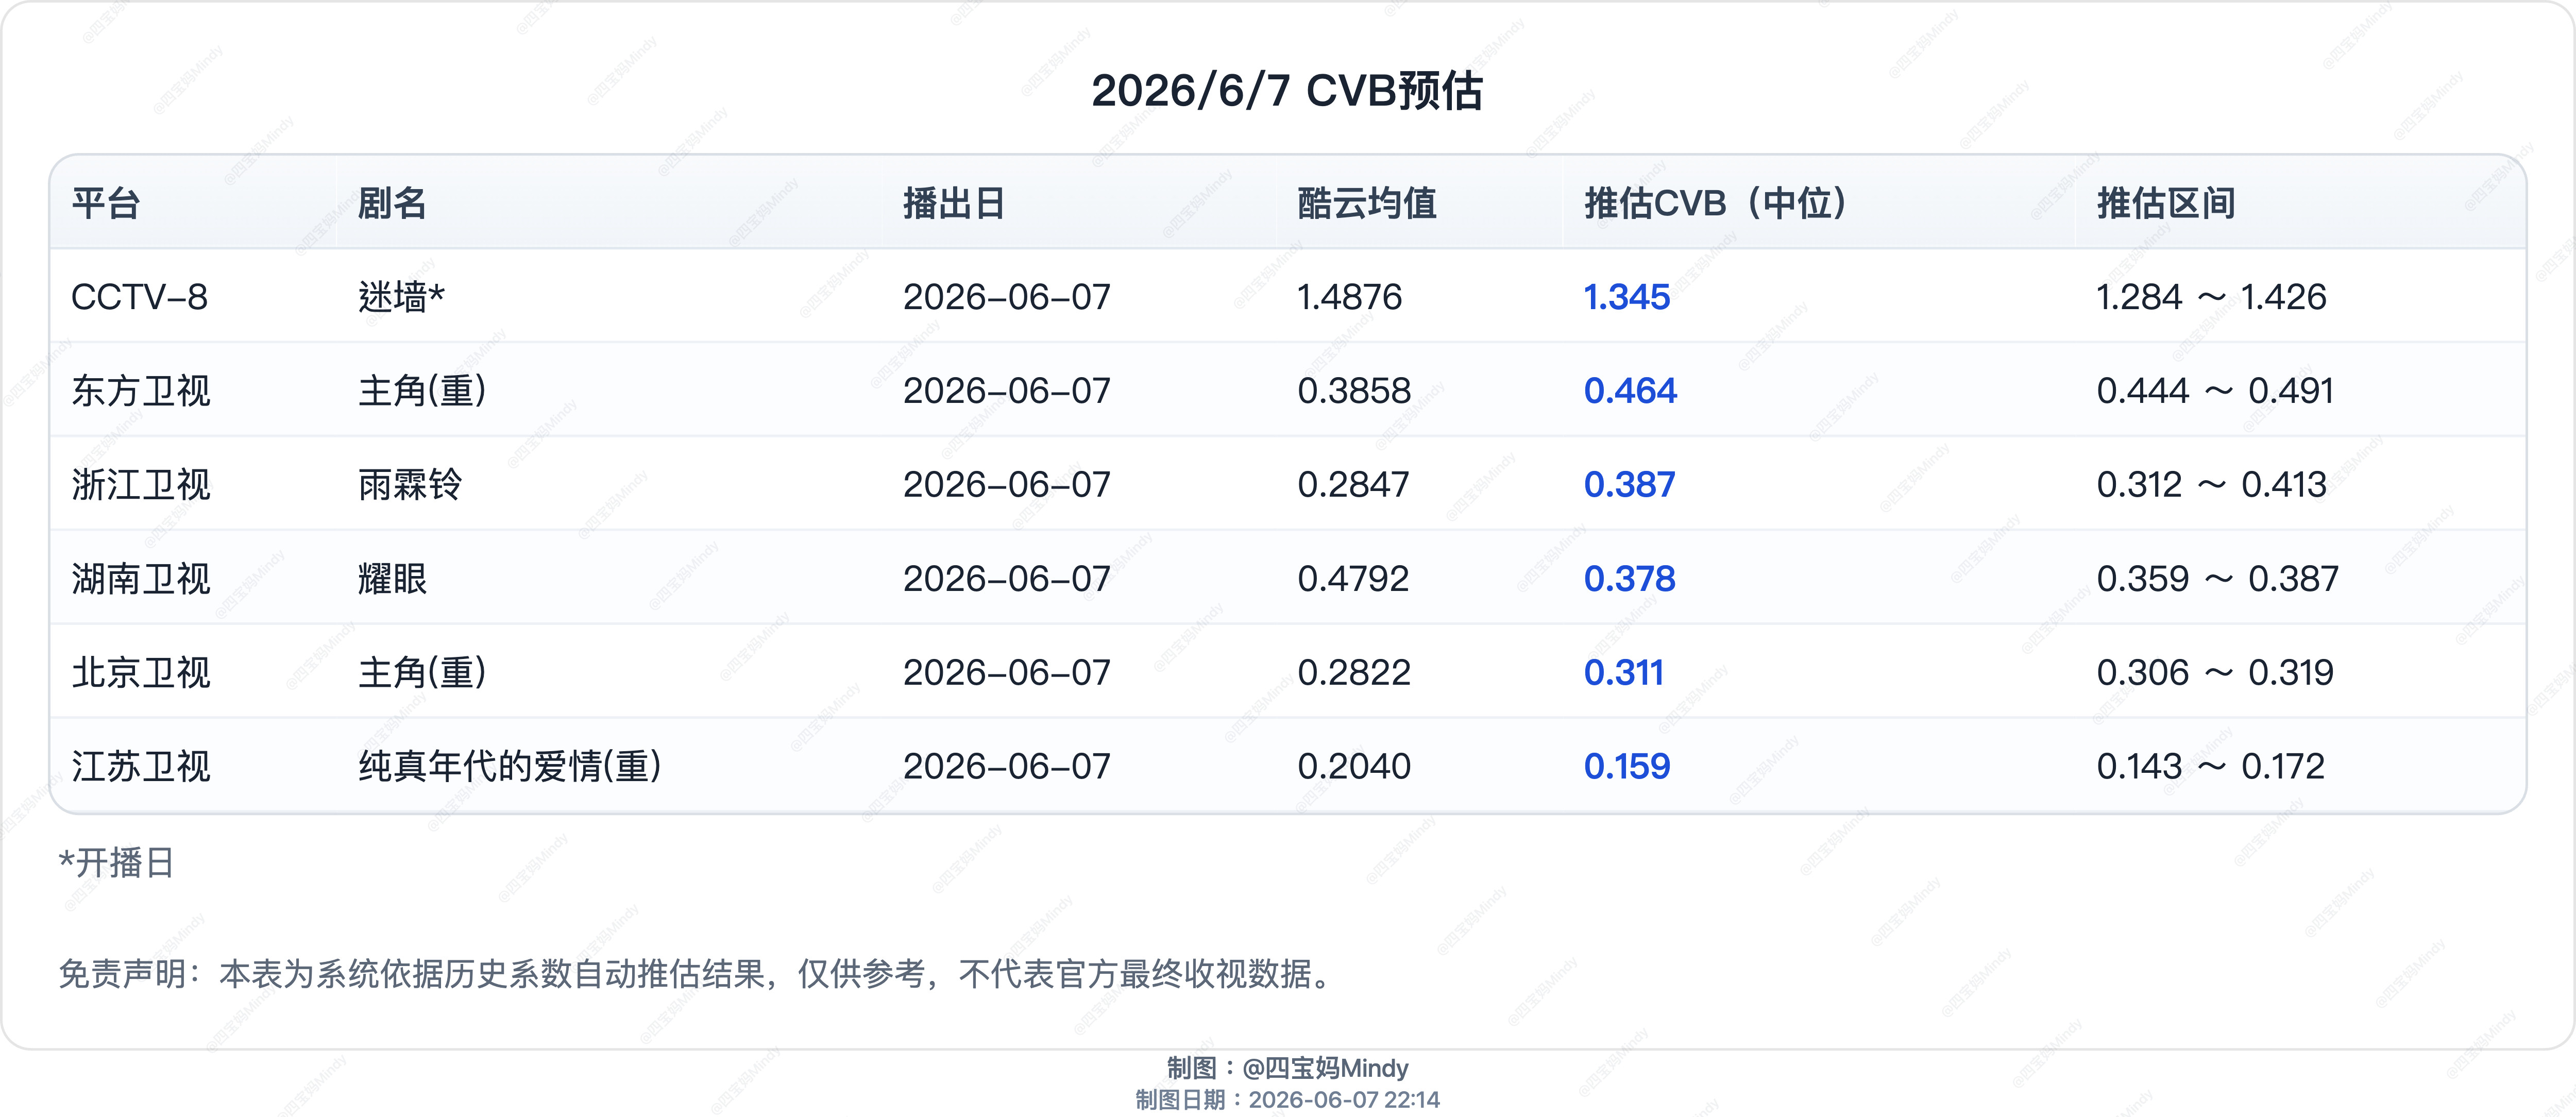Viewport: 2576px width, 1117px height.
Task: Click the 湖南卫视 row's 2026-06-07 date cell
Action: (1006, 579)
